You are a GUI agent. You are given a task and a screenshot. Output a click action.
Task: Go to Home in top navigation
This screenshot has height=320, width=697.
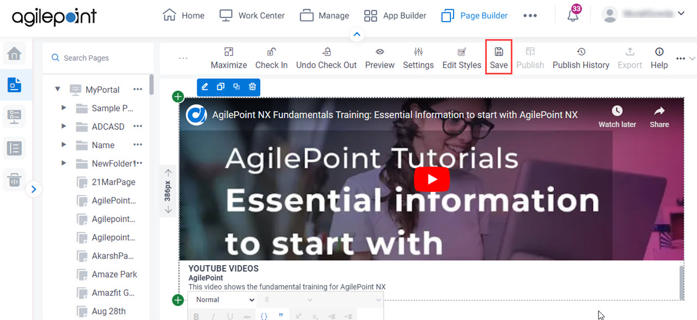184,15
